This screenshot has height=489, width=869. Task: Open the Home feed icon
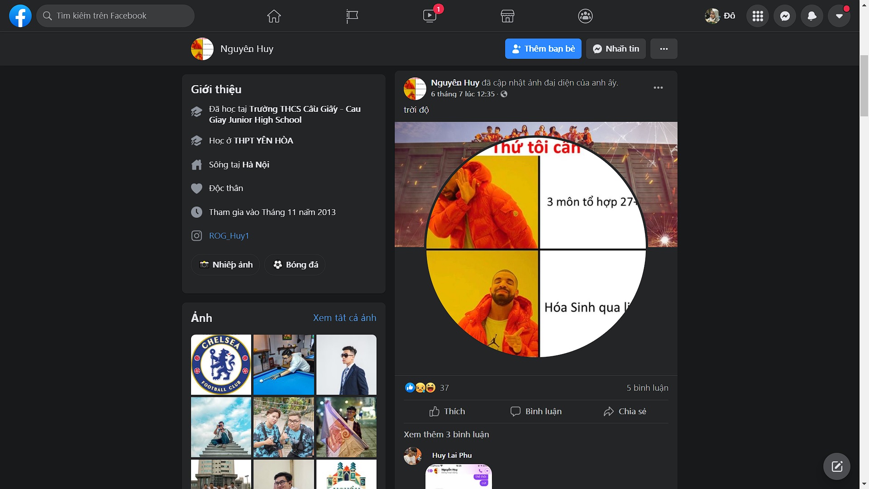274,16
